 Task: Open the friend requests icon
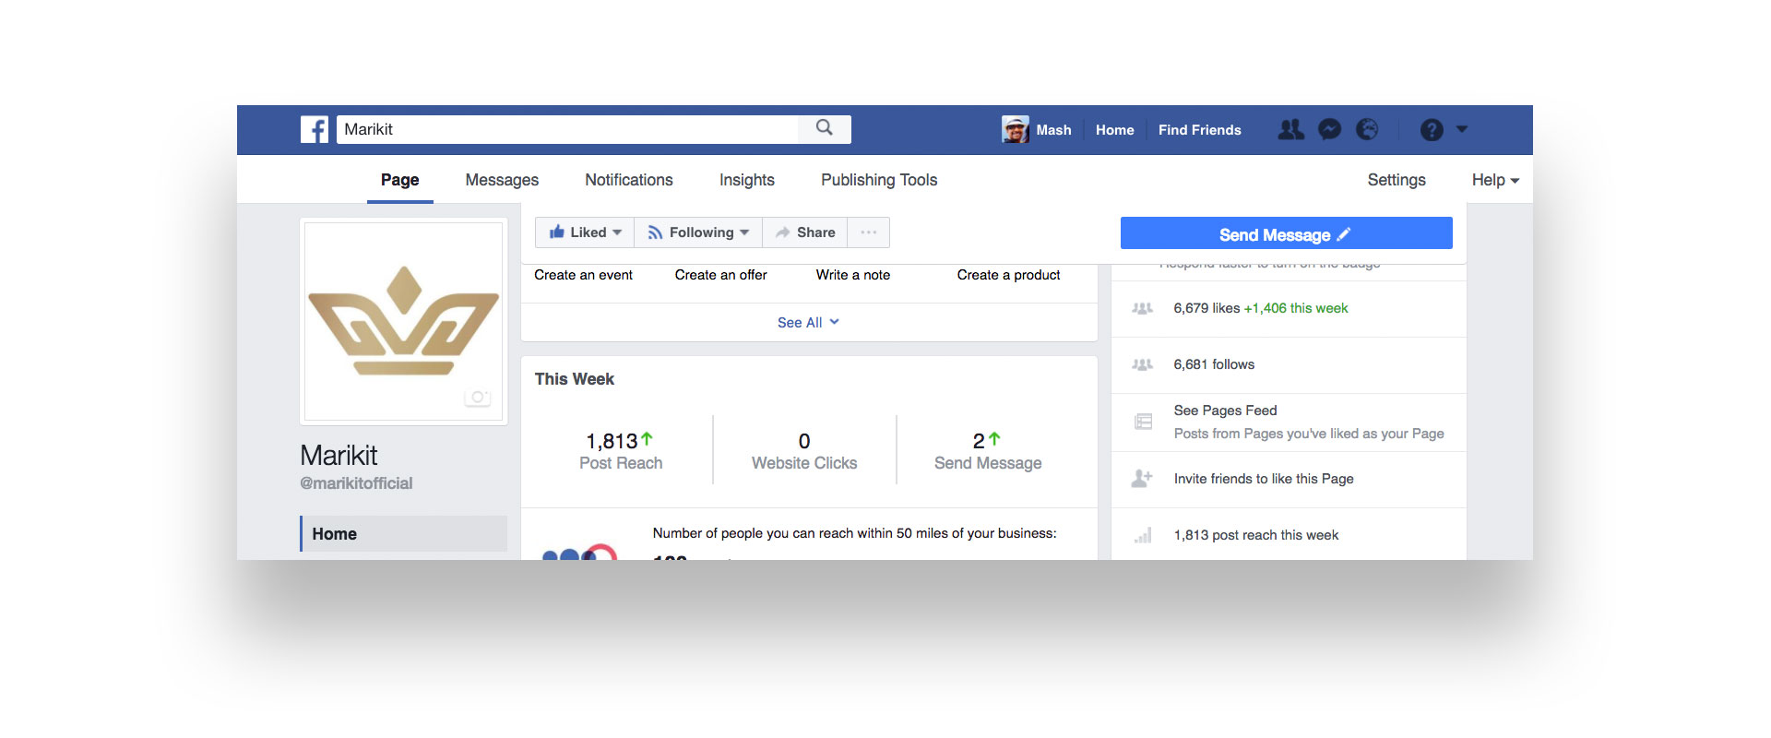[1290, 130]
